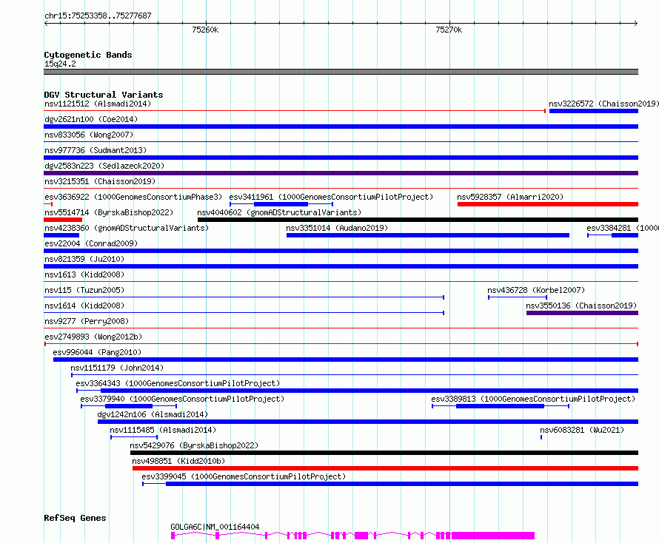Image resolution: width=659 pixels, height=543 pixels.
Task: Open the nsv436728 (Korbel2007) variant
Action: (518, 297)
